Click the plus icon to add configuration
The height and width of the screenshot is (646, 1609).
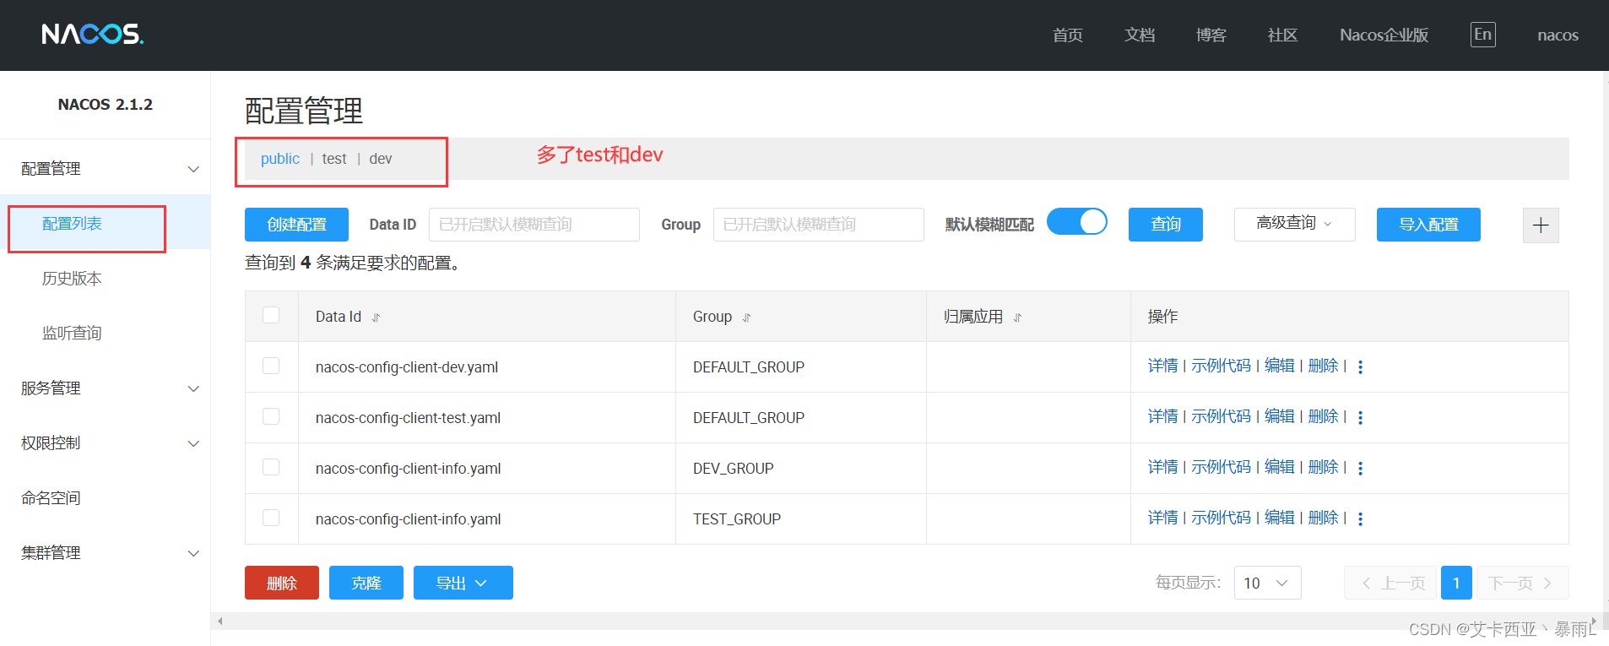pos(1541,225)
